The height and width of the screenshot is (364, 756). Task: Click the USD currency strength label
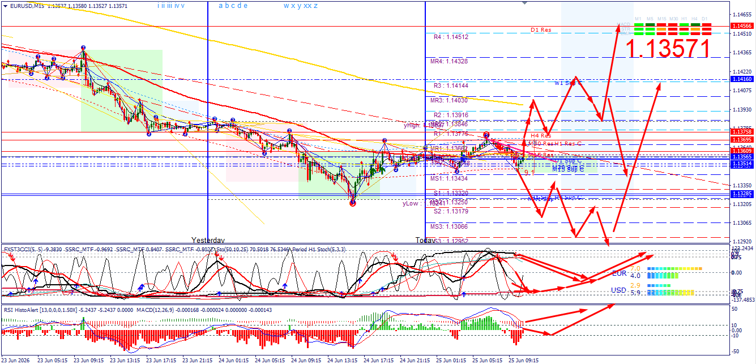point(619,290)
